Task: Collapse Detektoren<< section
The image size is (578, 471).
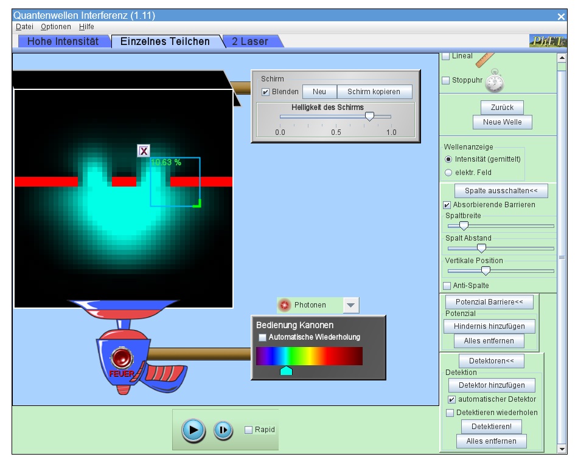Action: [x=492, y=361]
